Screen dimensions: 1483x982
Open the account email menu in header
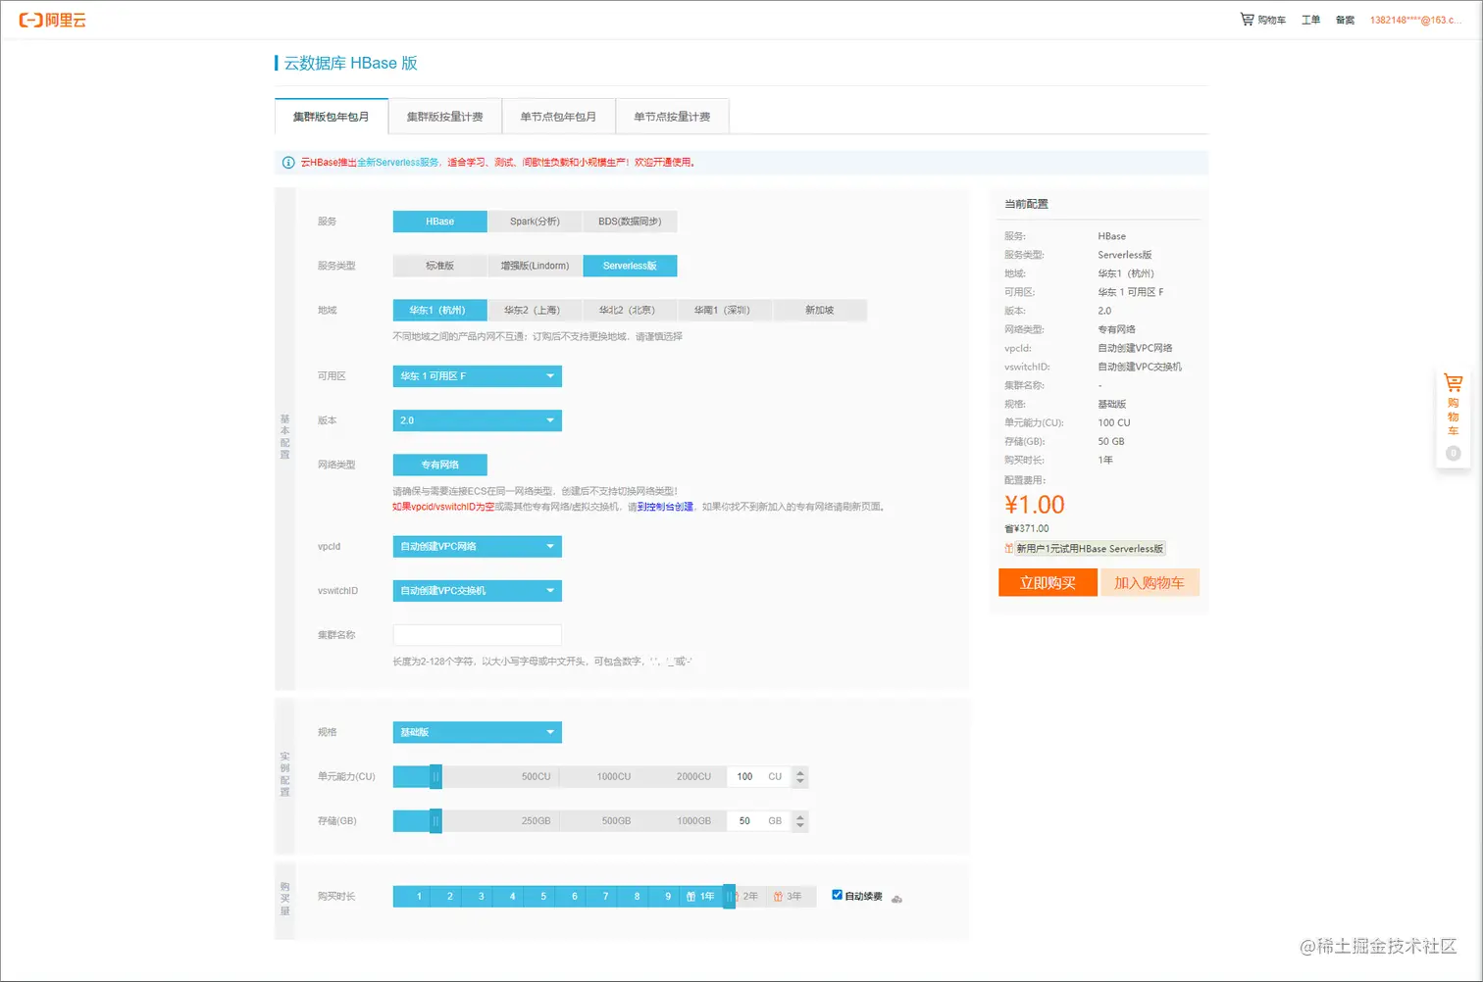coord(1415,20)
